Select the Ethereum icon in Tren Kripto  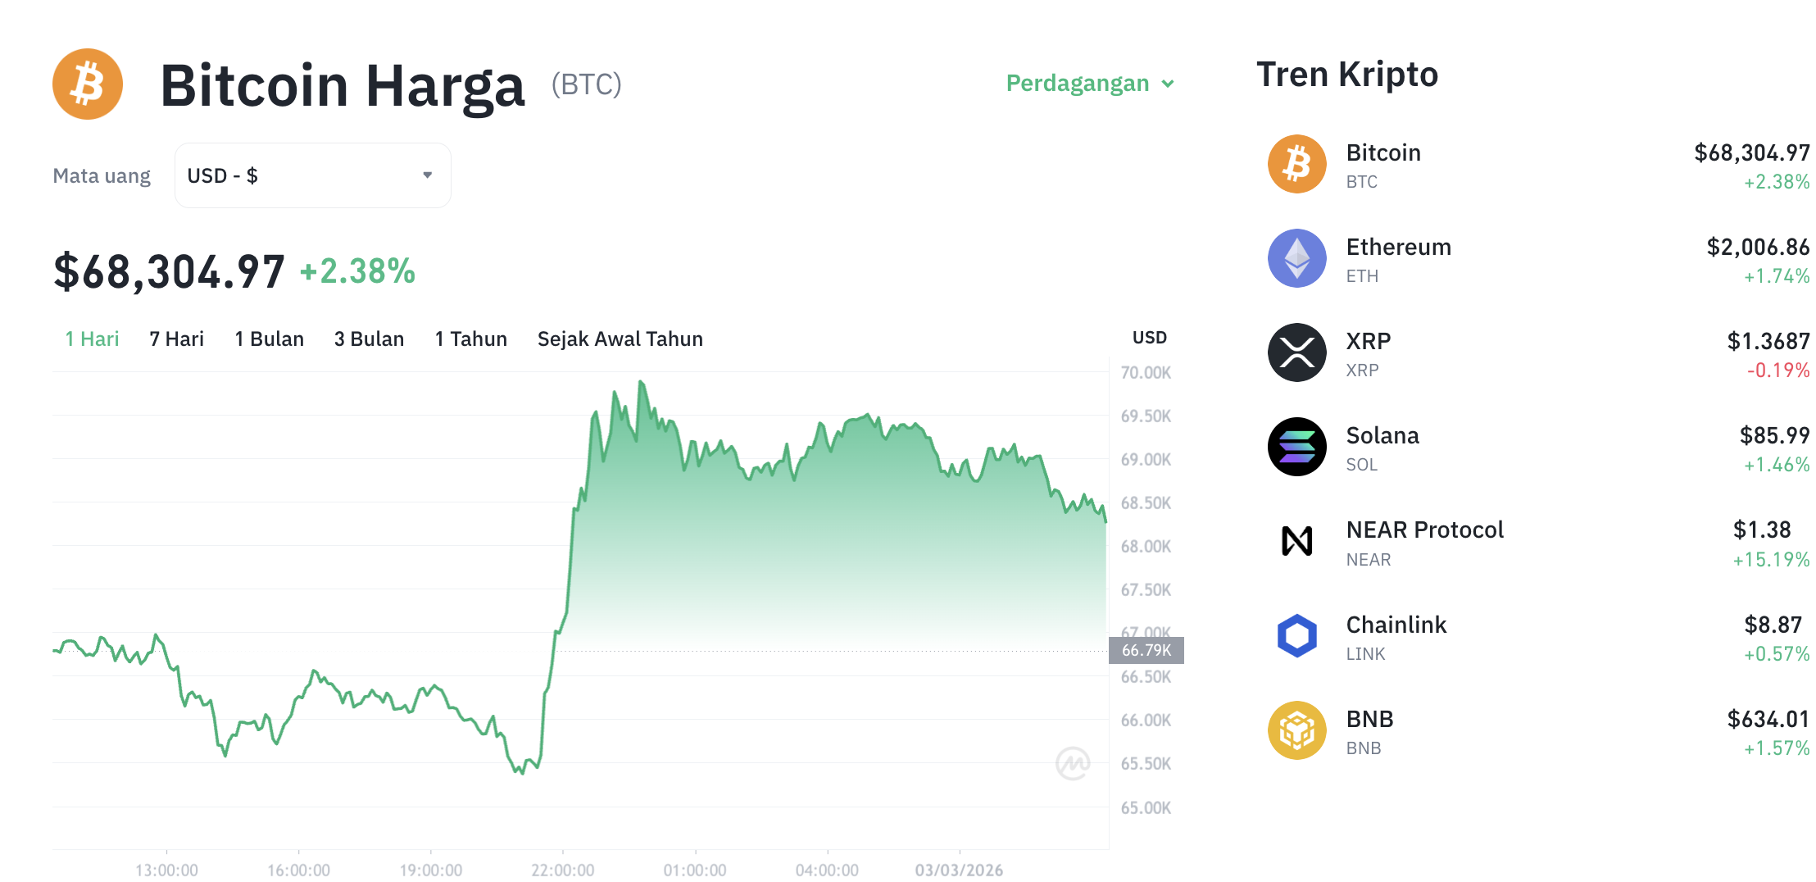(1296, 258)
